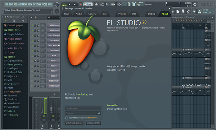Image resolution: width=216 pixels, height=130 pixels.
Task: Tick the agree to Terms of Use checkbox
Action: [67, 118]
